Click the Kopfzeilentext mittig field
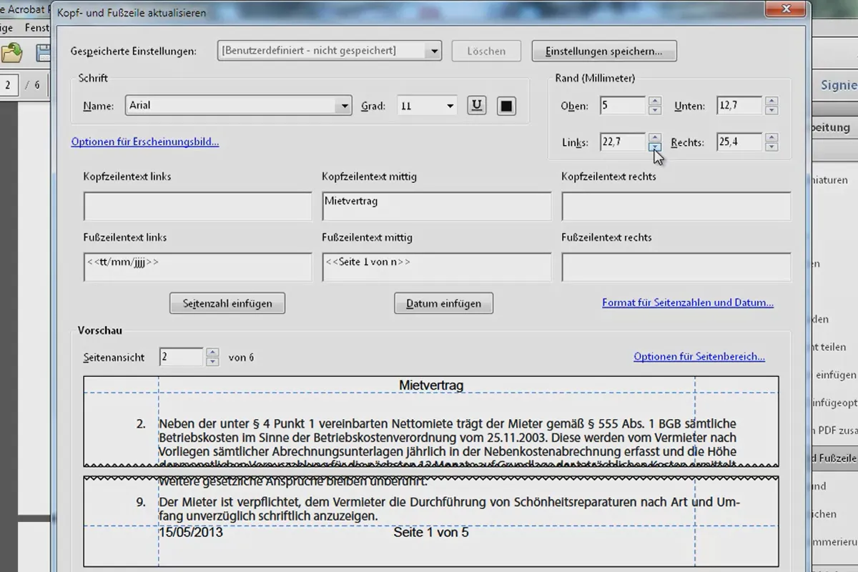The width and height of the screenshot is (858, 572). click(437, 206)
